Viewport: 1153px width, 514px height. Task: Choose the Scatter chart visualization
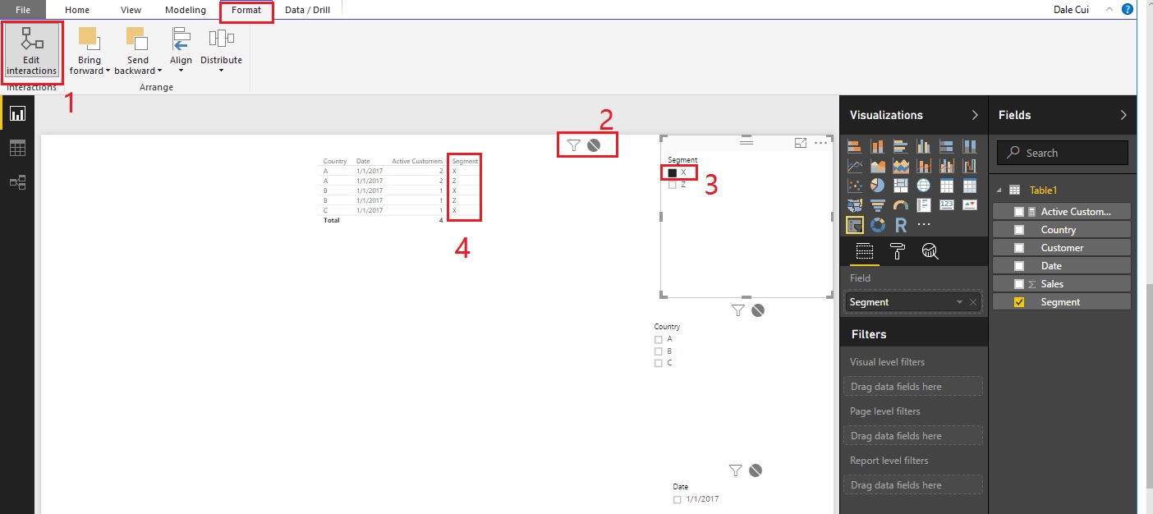pyautogui.click(x=854, y=185)
